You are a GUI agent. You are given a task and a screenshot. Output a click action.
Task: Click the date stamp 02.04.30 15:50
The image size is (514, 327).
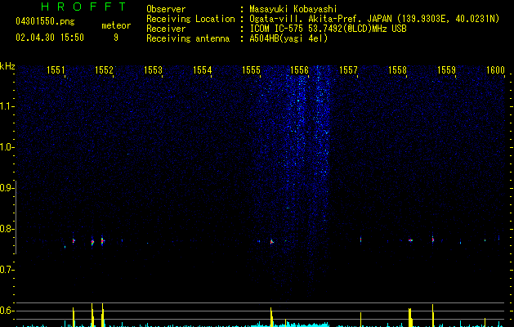50,38
